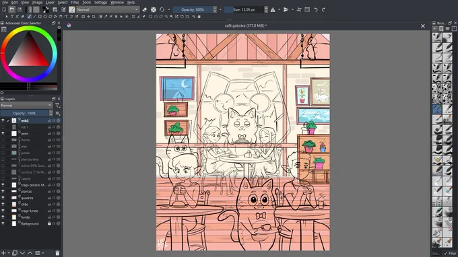
Task: Open the Filter menu
Action: [75, 2]
